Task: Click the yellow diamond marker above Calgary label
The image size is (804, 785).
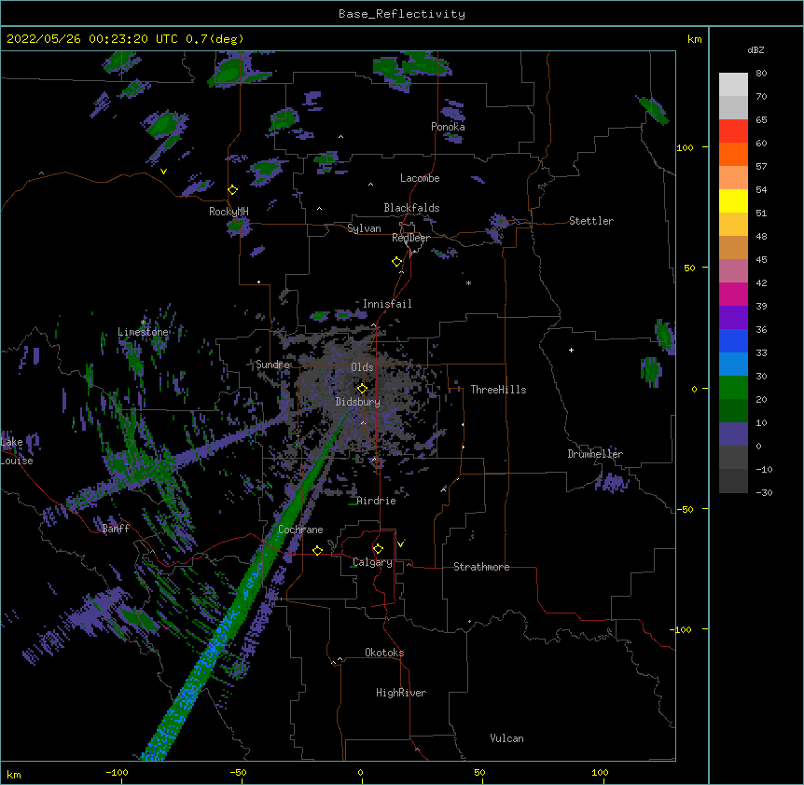Action: pos(378,549)
